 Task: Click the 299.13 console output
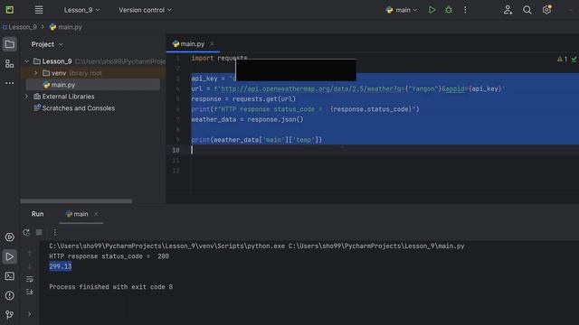tap(61, 266)
